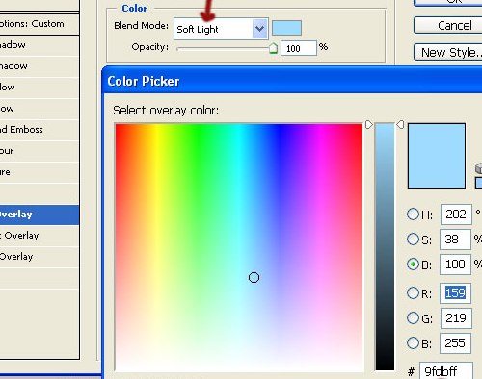Click the hex color field 9fdbff
Image resolution: width=482 pixels, height=379 pixels.
coord(446,371)
